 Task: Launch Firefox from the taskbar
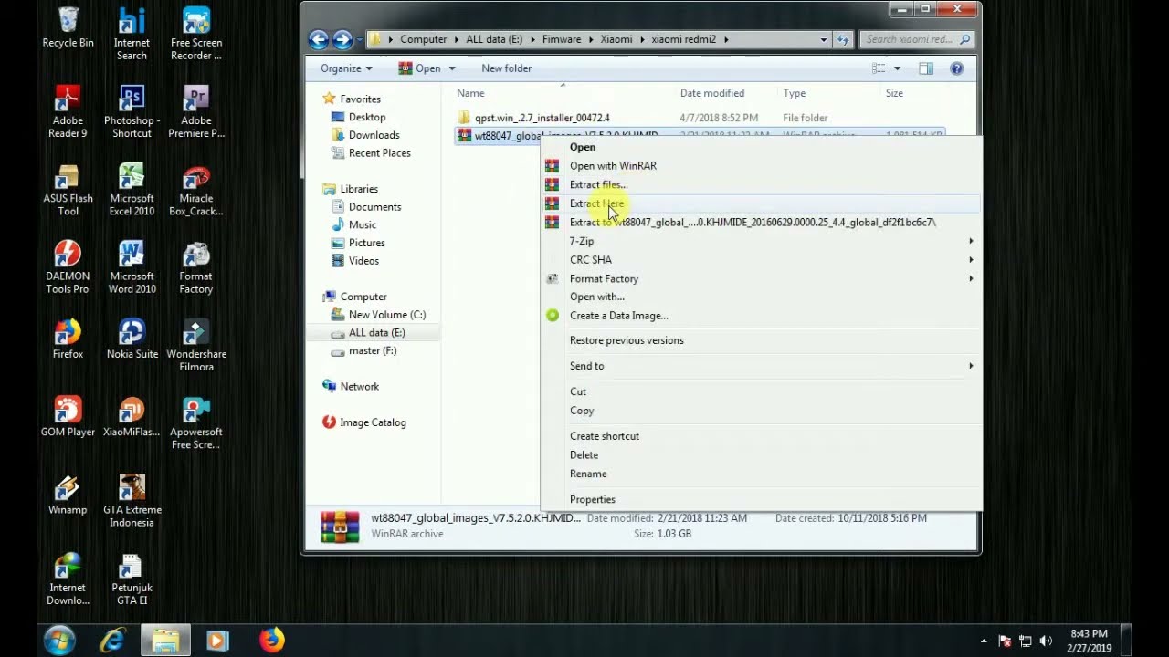pos(271,641)
